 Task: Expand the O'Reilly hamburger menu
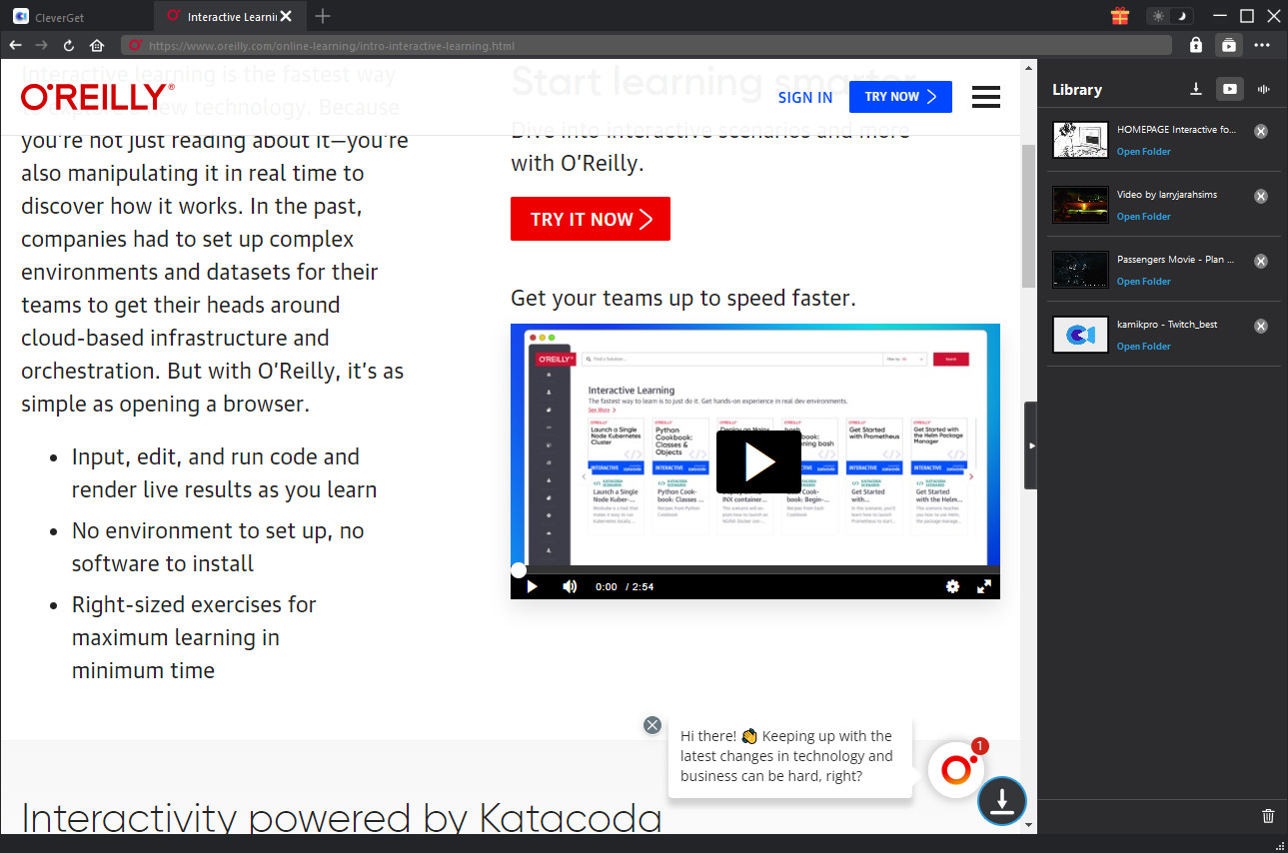point(985,97)
